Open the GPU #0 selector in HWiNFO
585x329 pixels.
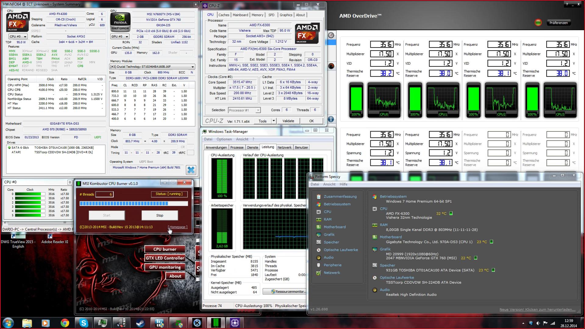[119, 36]
